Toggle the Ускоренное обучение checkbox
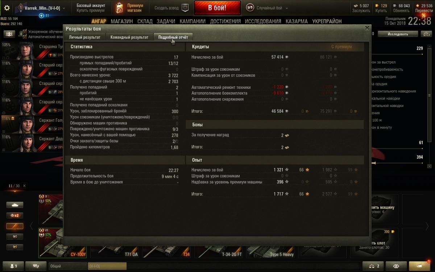 tap(25, 32)
